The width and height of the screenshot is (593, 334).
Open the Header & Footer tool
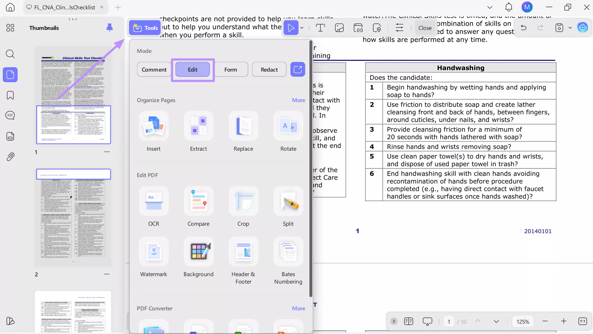click(x=243, y=252)
